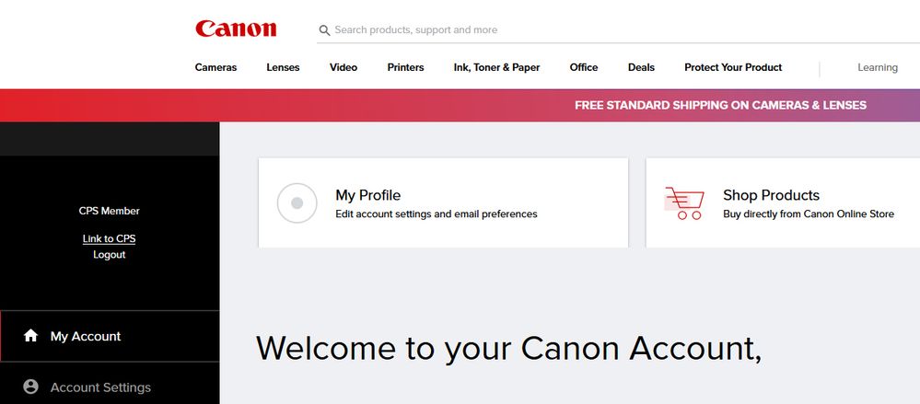This screenshot has width=920, height=404.
Task: Log out using the Logout link
Action: pyautogui.click(x=109, y=255)
